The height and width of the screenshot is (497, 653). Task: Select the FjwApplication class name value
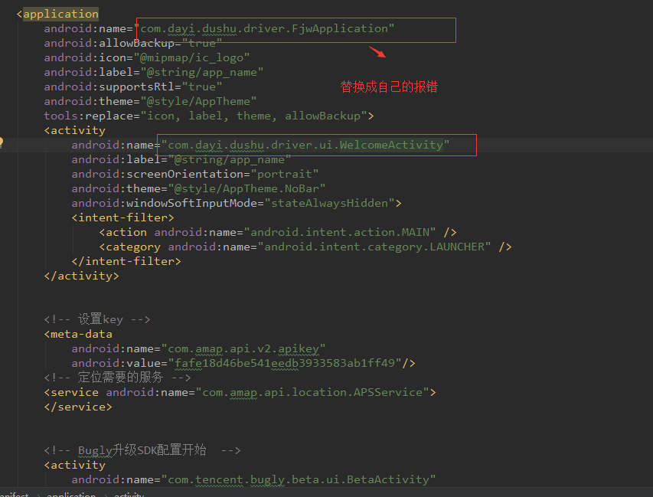340,29
